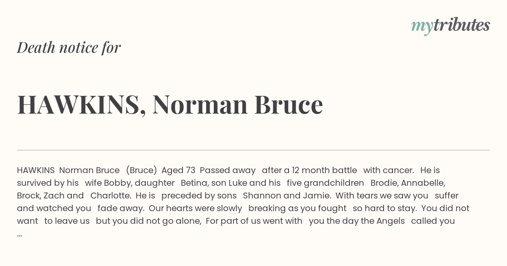This screenshot has width=507, height=266.
Task: Click the trailing ellipsis below the notice
Action: coord(19,235)
